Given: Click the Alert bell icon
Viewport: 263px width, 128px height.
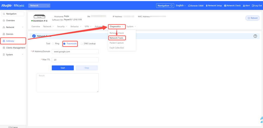Looking at the screenshot, I should pyautogui.click(x=244, y=6).
